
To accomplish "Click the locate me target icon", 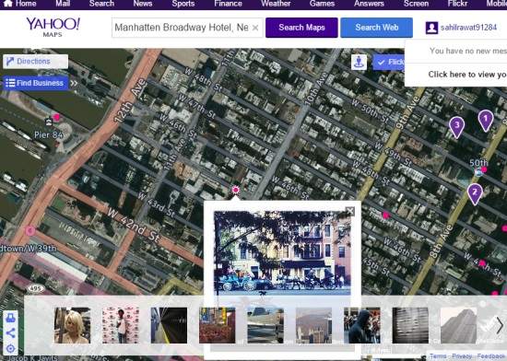I will [x=10, y=349].
